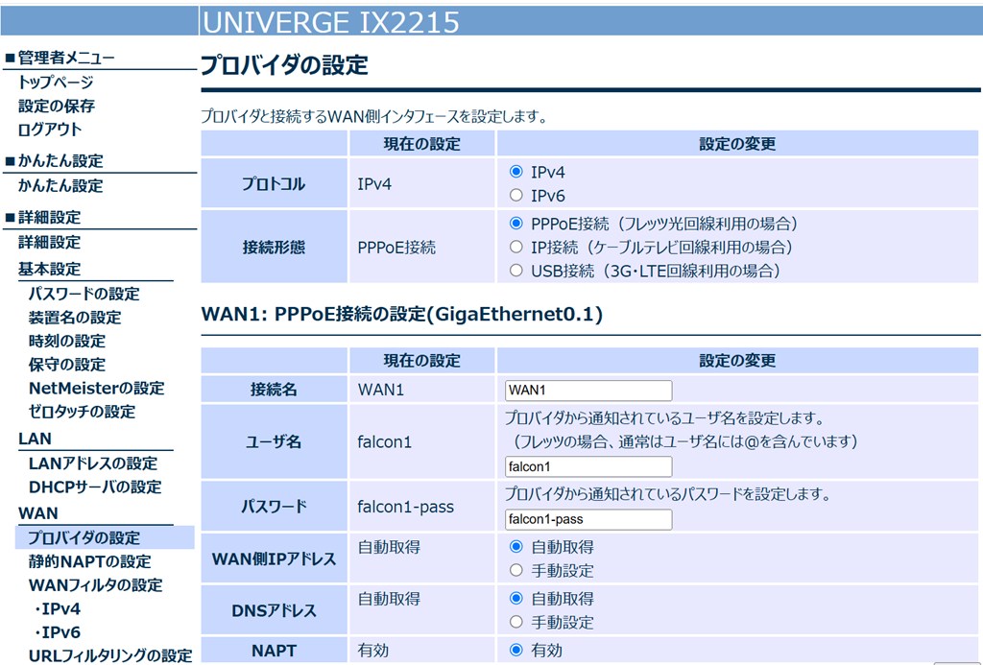The image size is (983, 665).
Task: Open 静的NAPTの設定 page
Action: [89, 561]
